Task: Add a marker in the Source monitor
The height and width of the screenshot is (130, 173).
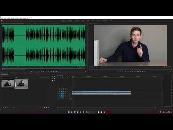Action: coord(31,71)
